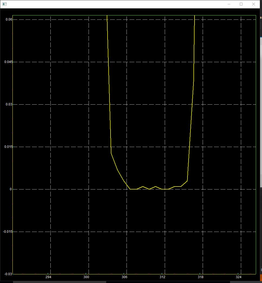Click the y-axis label -0.015
Viewport: 262px width, 283px height.
click(8, 231)
